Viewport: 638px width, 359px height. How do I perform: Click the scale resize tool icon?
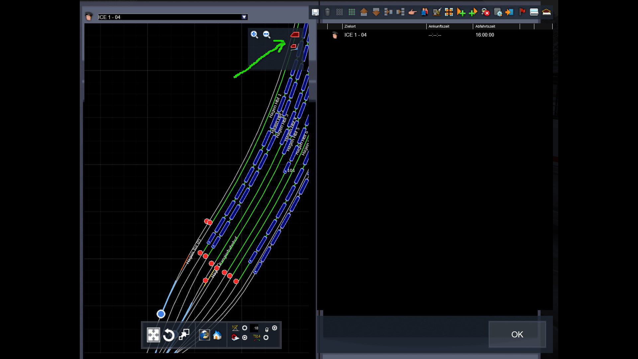184,335
